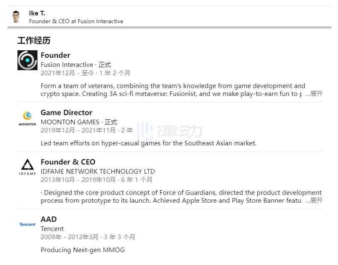Click the Tencent logo
Viewport: 338px width, 265px height.
[x=27, y=224]
